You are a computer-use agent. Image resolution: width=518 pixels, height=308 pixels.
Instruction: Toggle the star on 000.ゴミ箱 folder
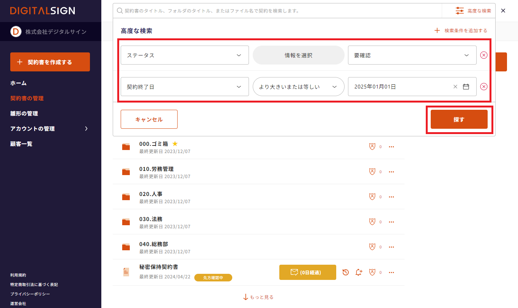coord(175,144)
